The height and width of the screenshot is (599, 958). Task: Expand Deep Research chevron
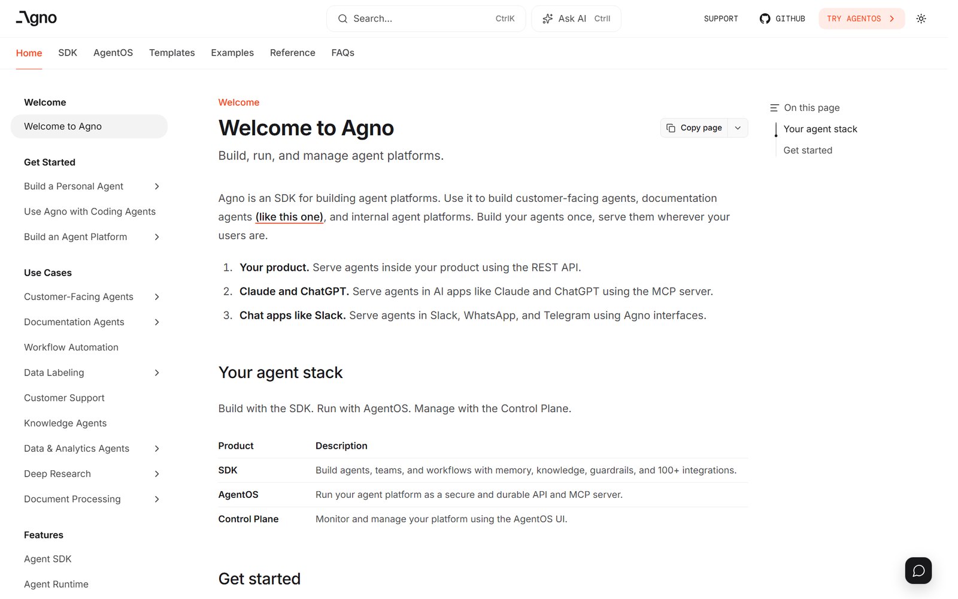coord(157,474)
